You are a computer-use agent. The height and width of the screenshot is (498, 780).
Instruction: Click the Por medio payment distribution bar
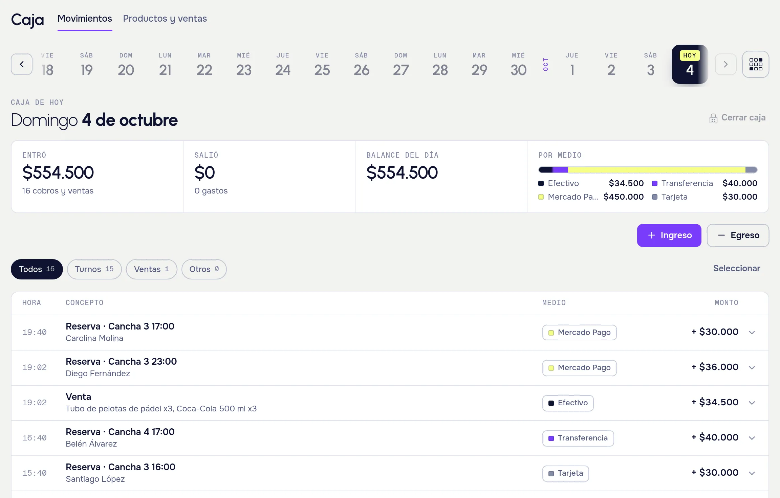[648, 170]
